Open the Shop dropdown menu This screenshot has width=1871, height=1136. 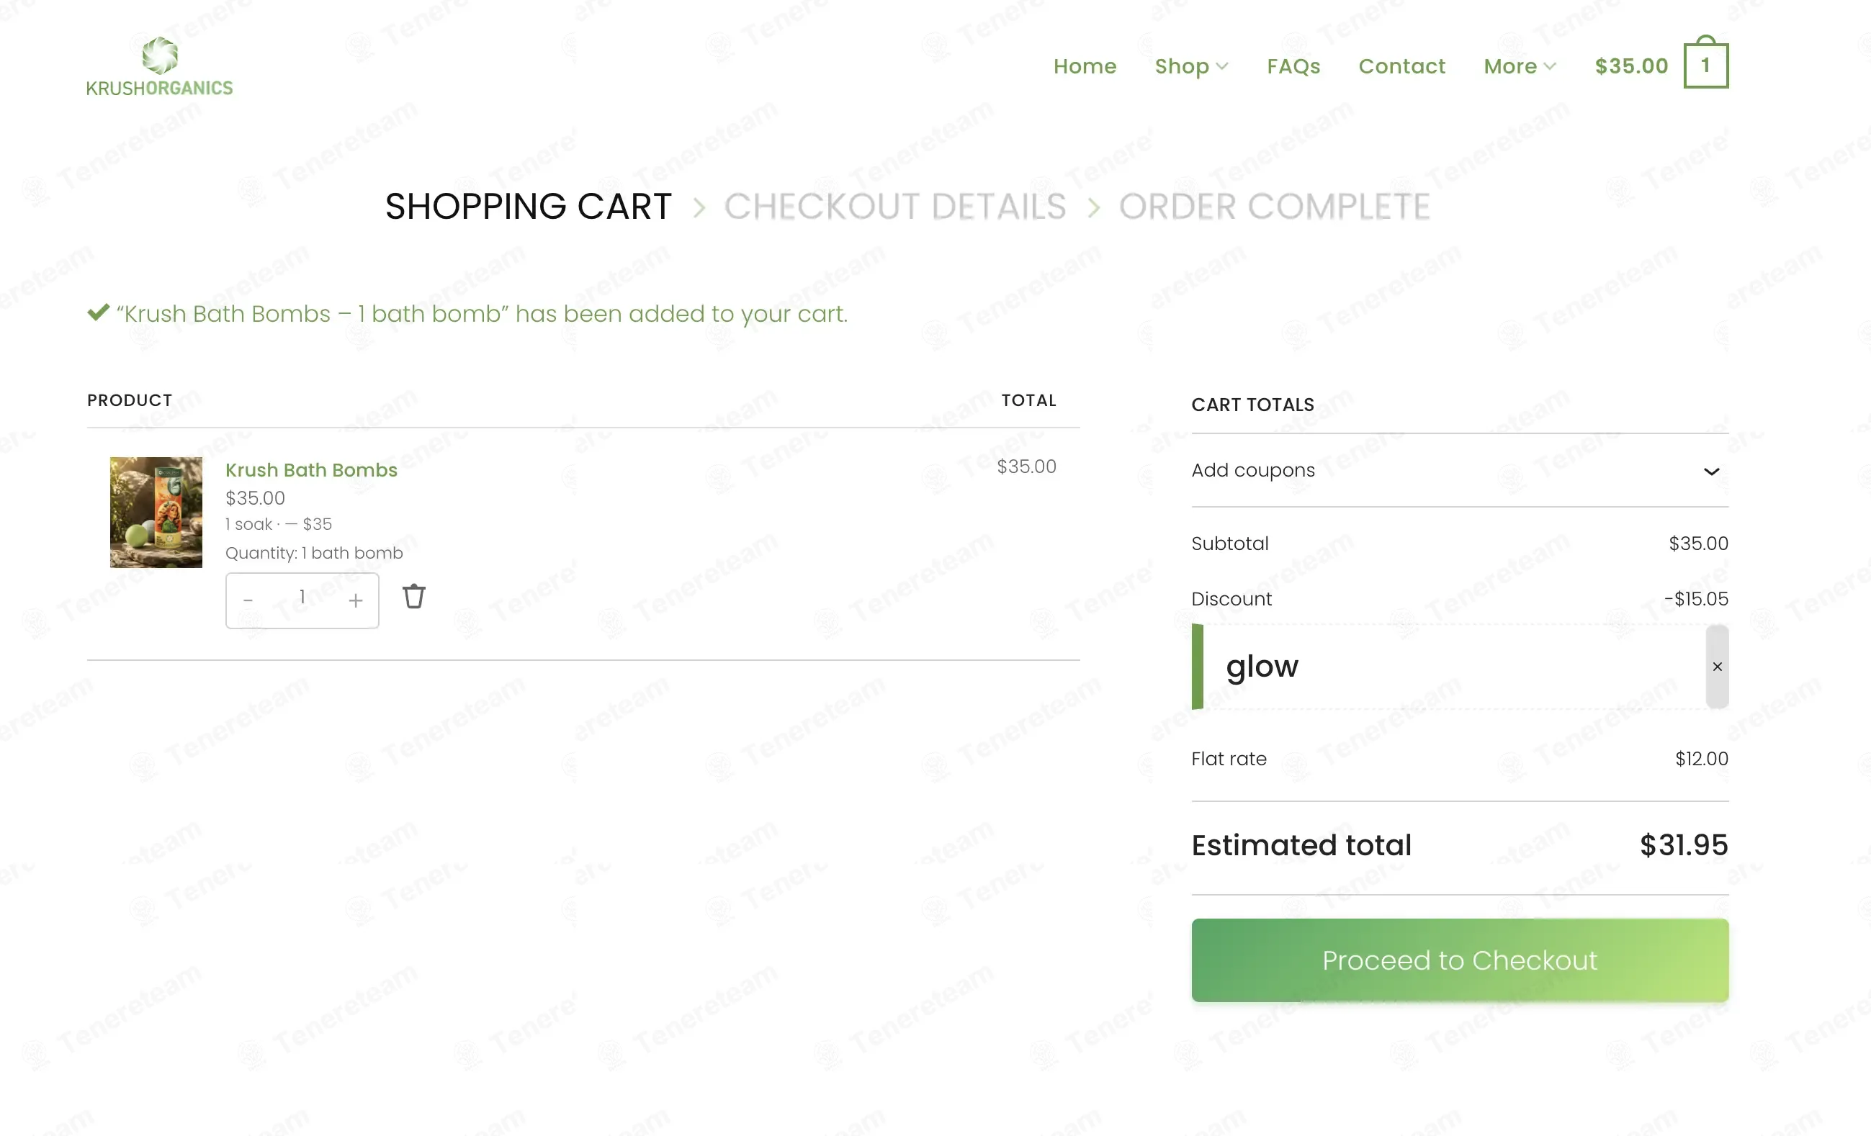click(x=1190, y=66)
